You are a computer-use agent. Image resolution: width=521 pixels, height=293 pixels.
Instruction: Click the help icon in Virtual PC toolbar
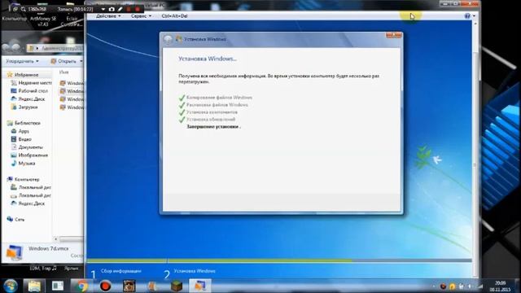467,16
